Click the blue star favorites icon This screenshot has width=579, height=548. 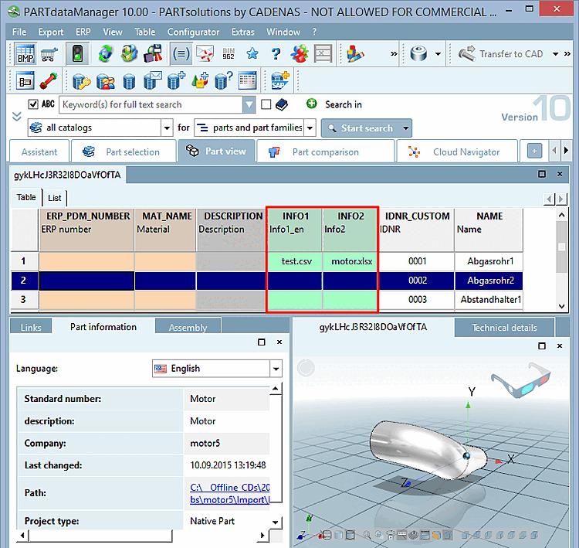(252, 54)
